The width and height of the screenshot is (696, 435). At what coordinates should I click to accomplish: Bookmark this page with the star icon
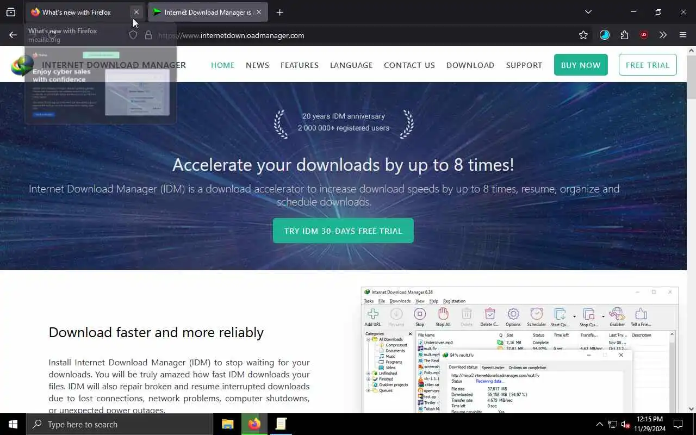click(x=583, y=35)
